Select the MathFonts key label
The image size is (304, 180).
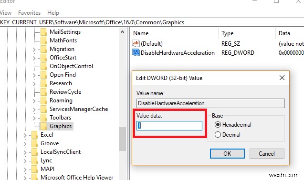pos(63,40)
